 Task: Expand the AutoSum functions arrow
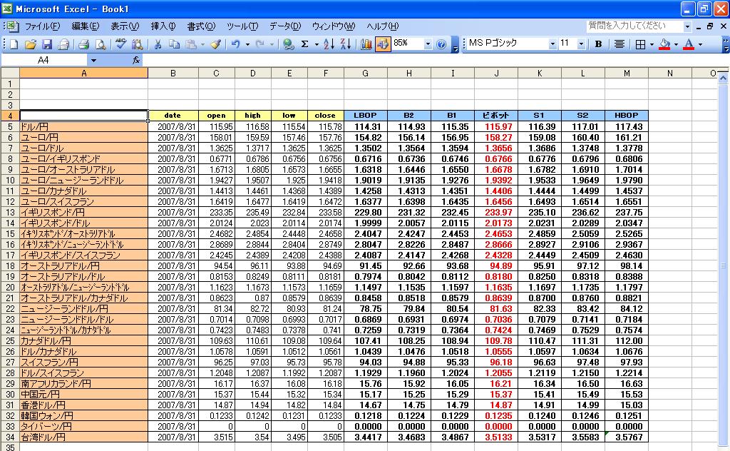coord(317,44)
